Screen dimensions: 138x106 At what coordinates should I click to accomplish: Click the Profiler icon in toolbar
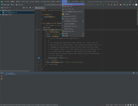(106, 5)
